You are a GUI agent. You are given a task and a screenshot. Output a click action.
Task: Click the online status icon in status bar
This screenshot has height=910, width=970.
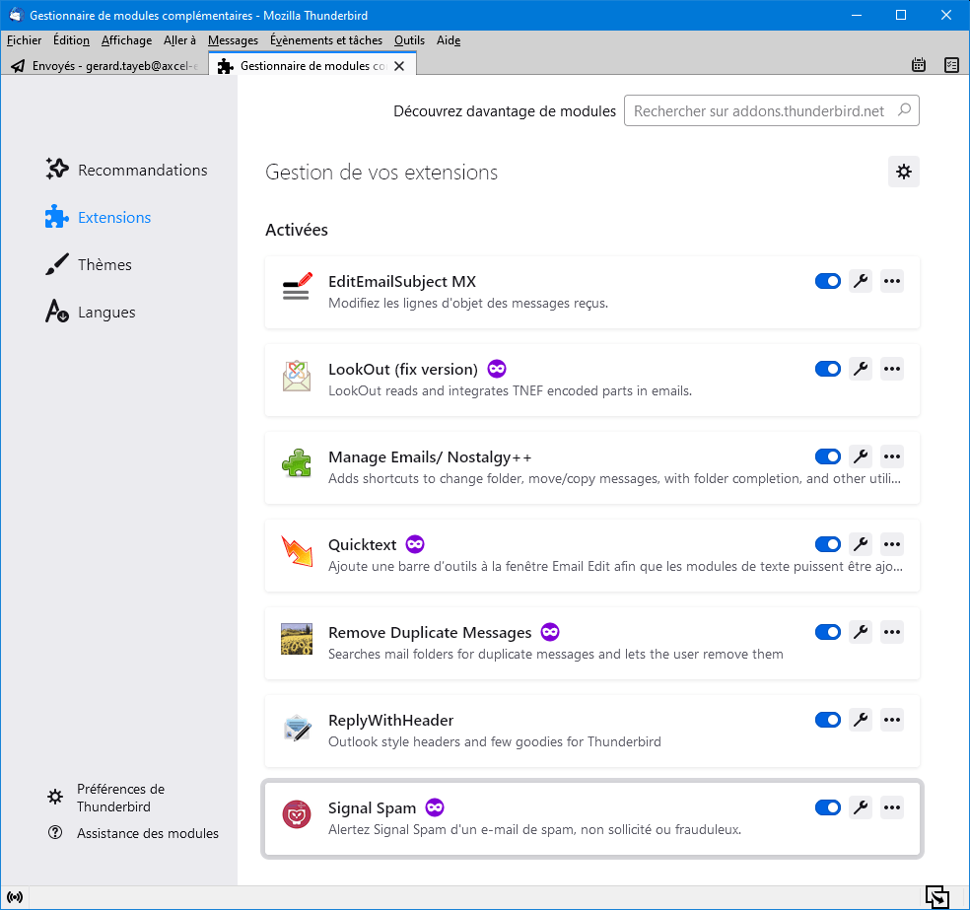click(15, 897)
